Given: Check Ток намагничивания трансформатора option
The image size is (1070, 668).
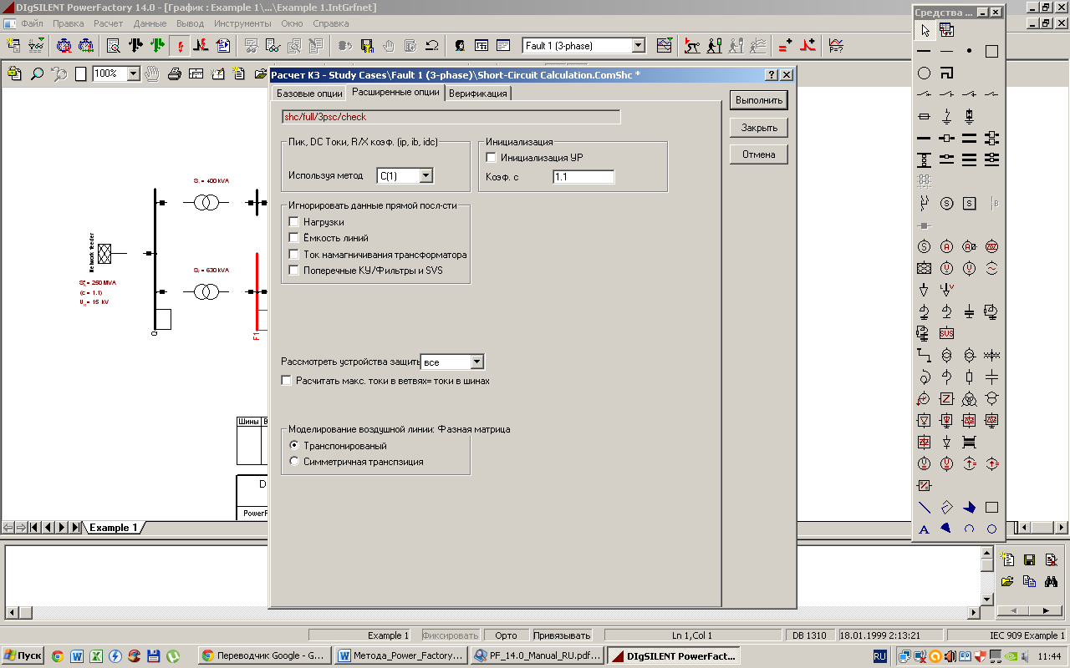Looking at the screenshot, I should click(293, 255).
